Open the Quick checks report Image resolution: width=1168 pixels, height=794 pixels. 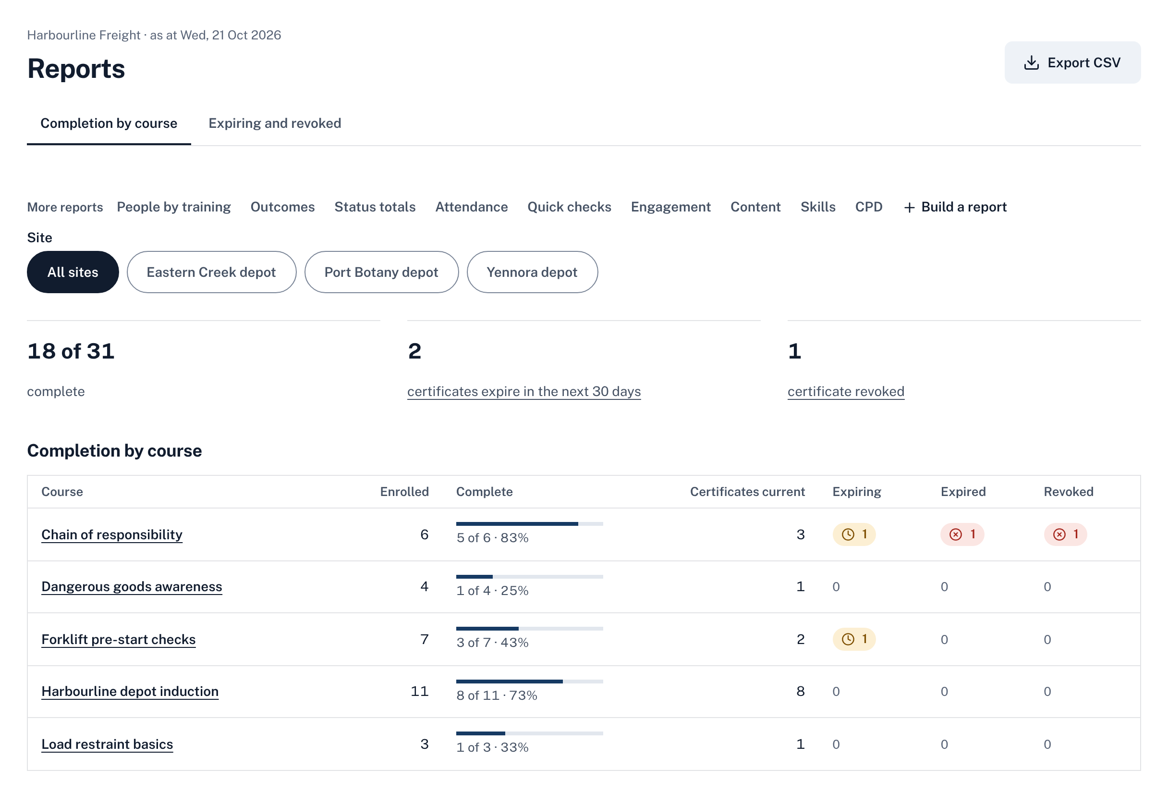[570, 207]
